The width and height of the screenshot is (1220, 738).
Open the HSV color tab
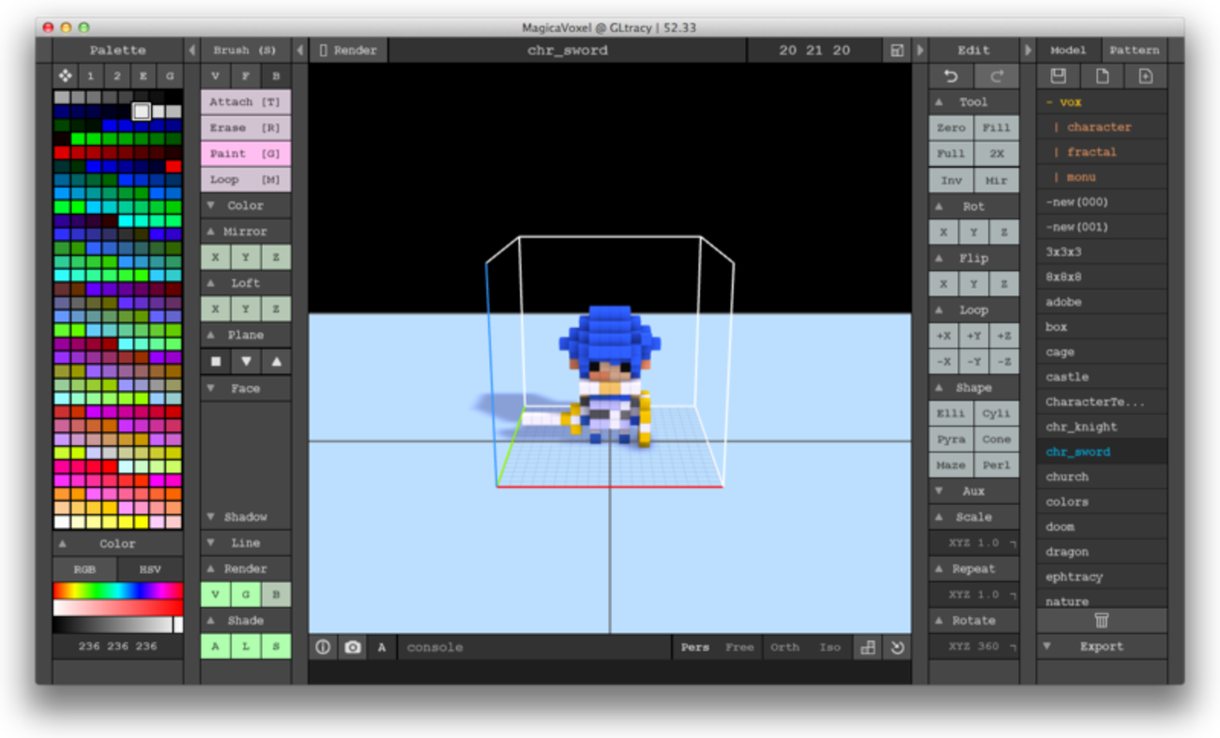[150, 569]
